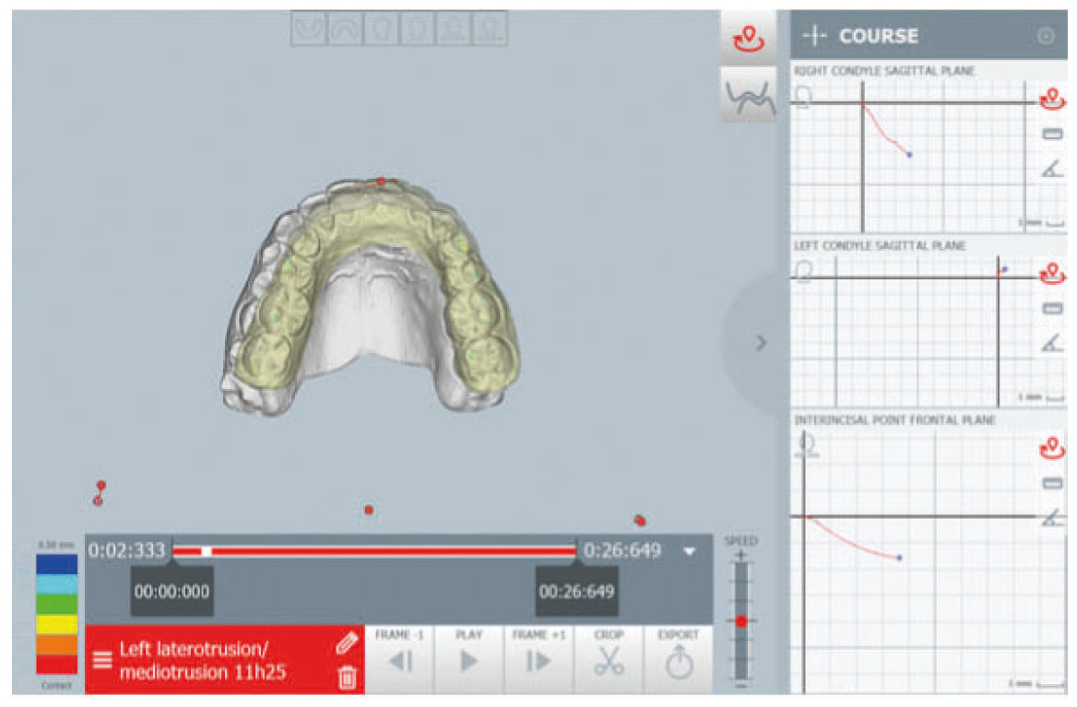Screen dimensions: 1077x707
Task: Click the PLAY button
Action: [469, 660]
